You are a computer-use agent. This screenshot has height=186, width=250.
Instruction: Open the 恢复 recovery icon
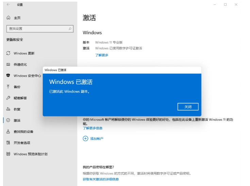tap(9, 109)
